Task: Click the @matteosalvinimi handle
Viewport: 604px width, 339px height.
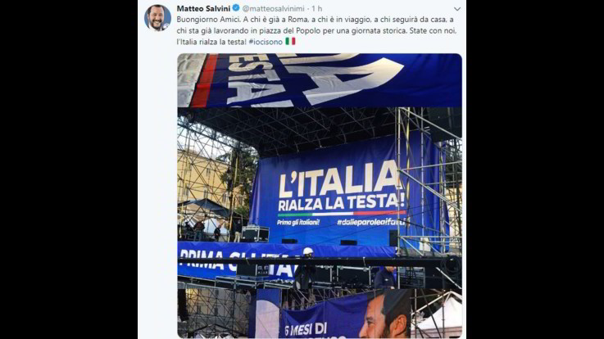Action: (x=273, y=8)
